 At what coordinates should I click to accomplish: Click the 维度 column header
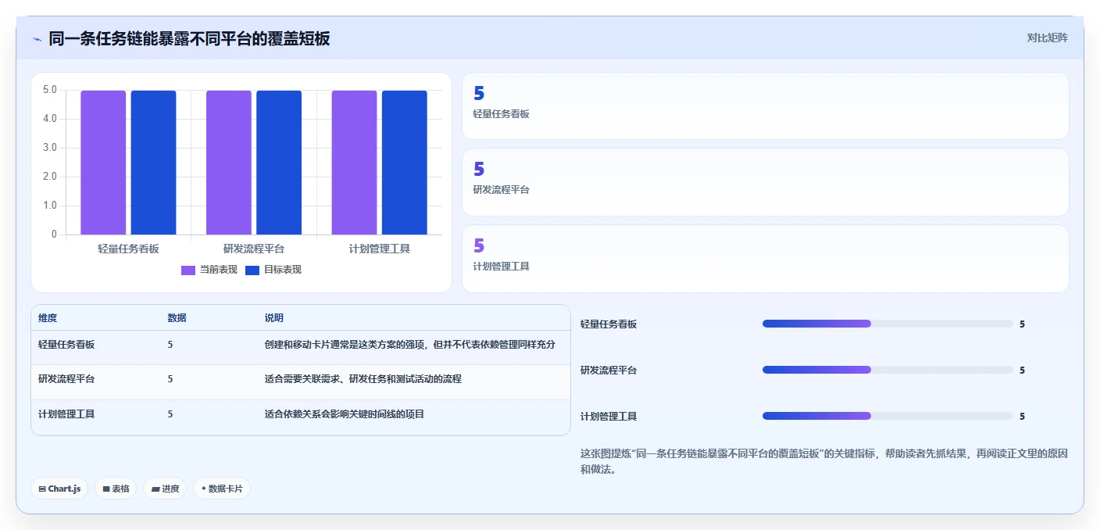[x=48, y=318]
